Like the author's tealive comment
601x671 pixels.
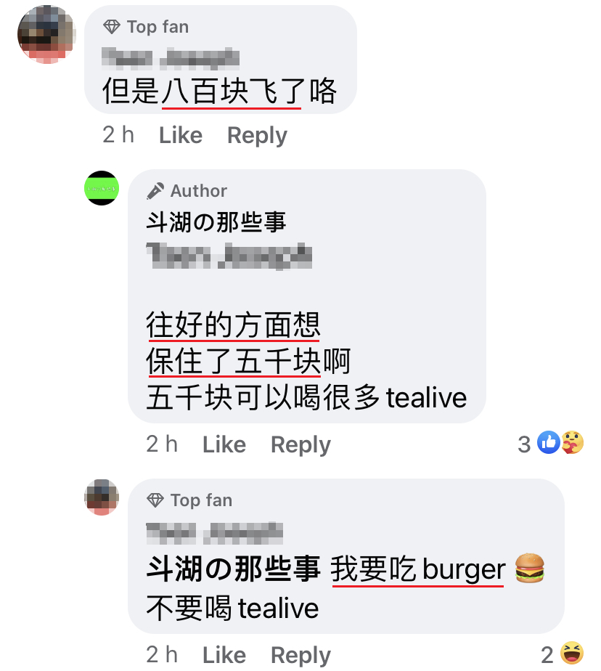(224, 444)
